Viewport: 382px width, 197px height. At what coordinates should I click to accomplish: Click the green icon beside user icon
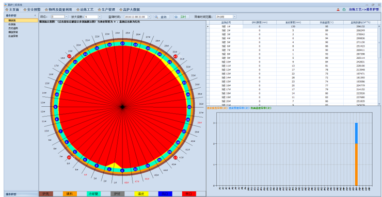tap(344, 9)
